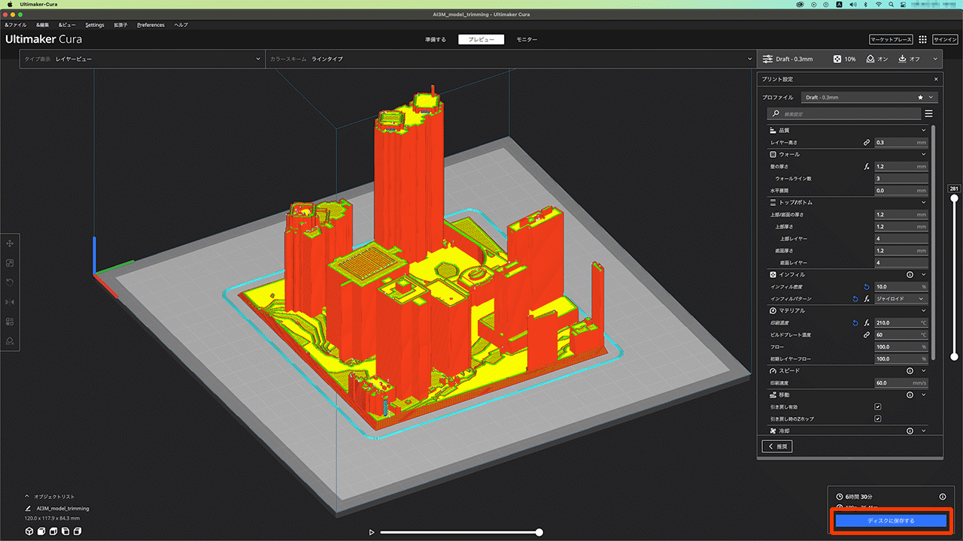Click the layer slider top handle
963x541 pixels.
pos(954,198)
